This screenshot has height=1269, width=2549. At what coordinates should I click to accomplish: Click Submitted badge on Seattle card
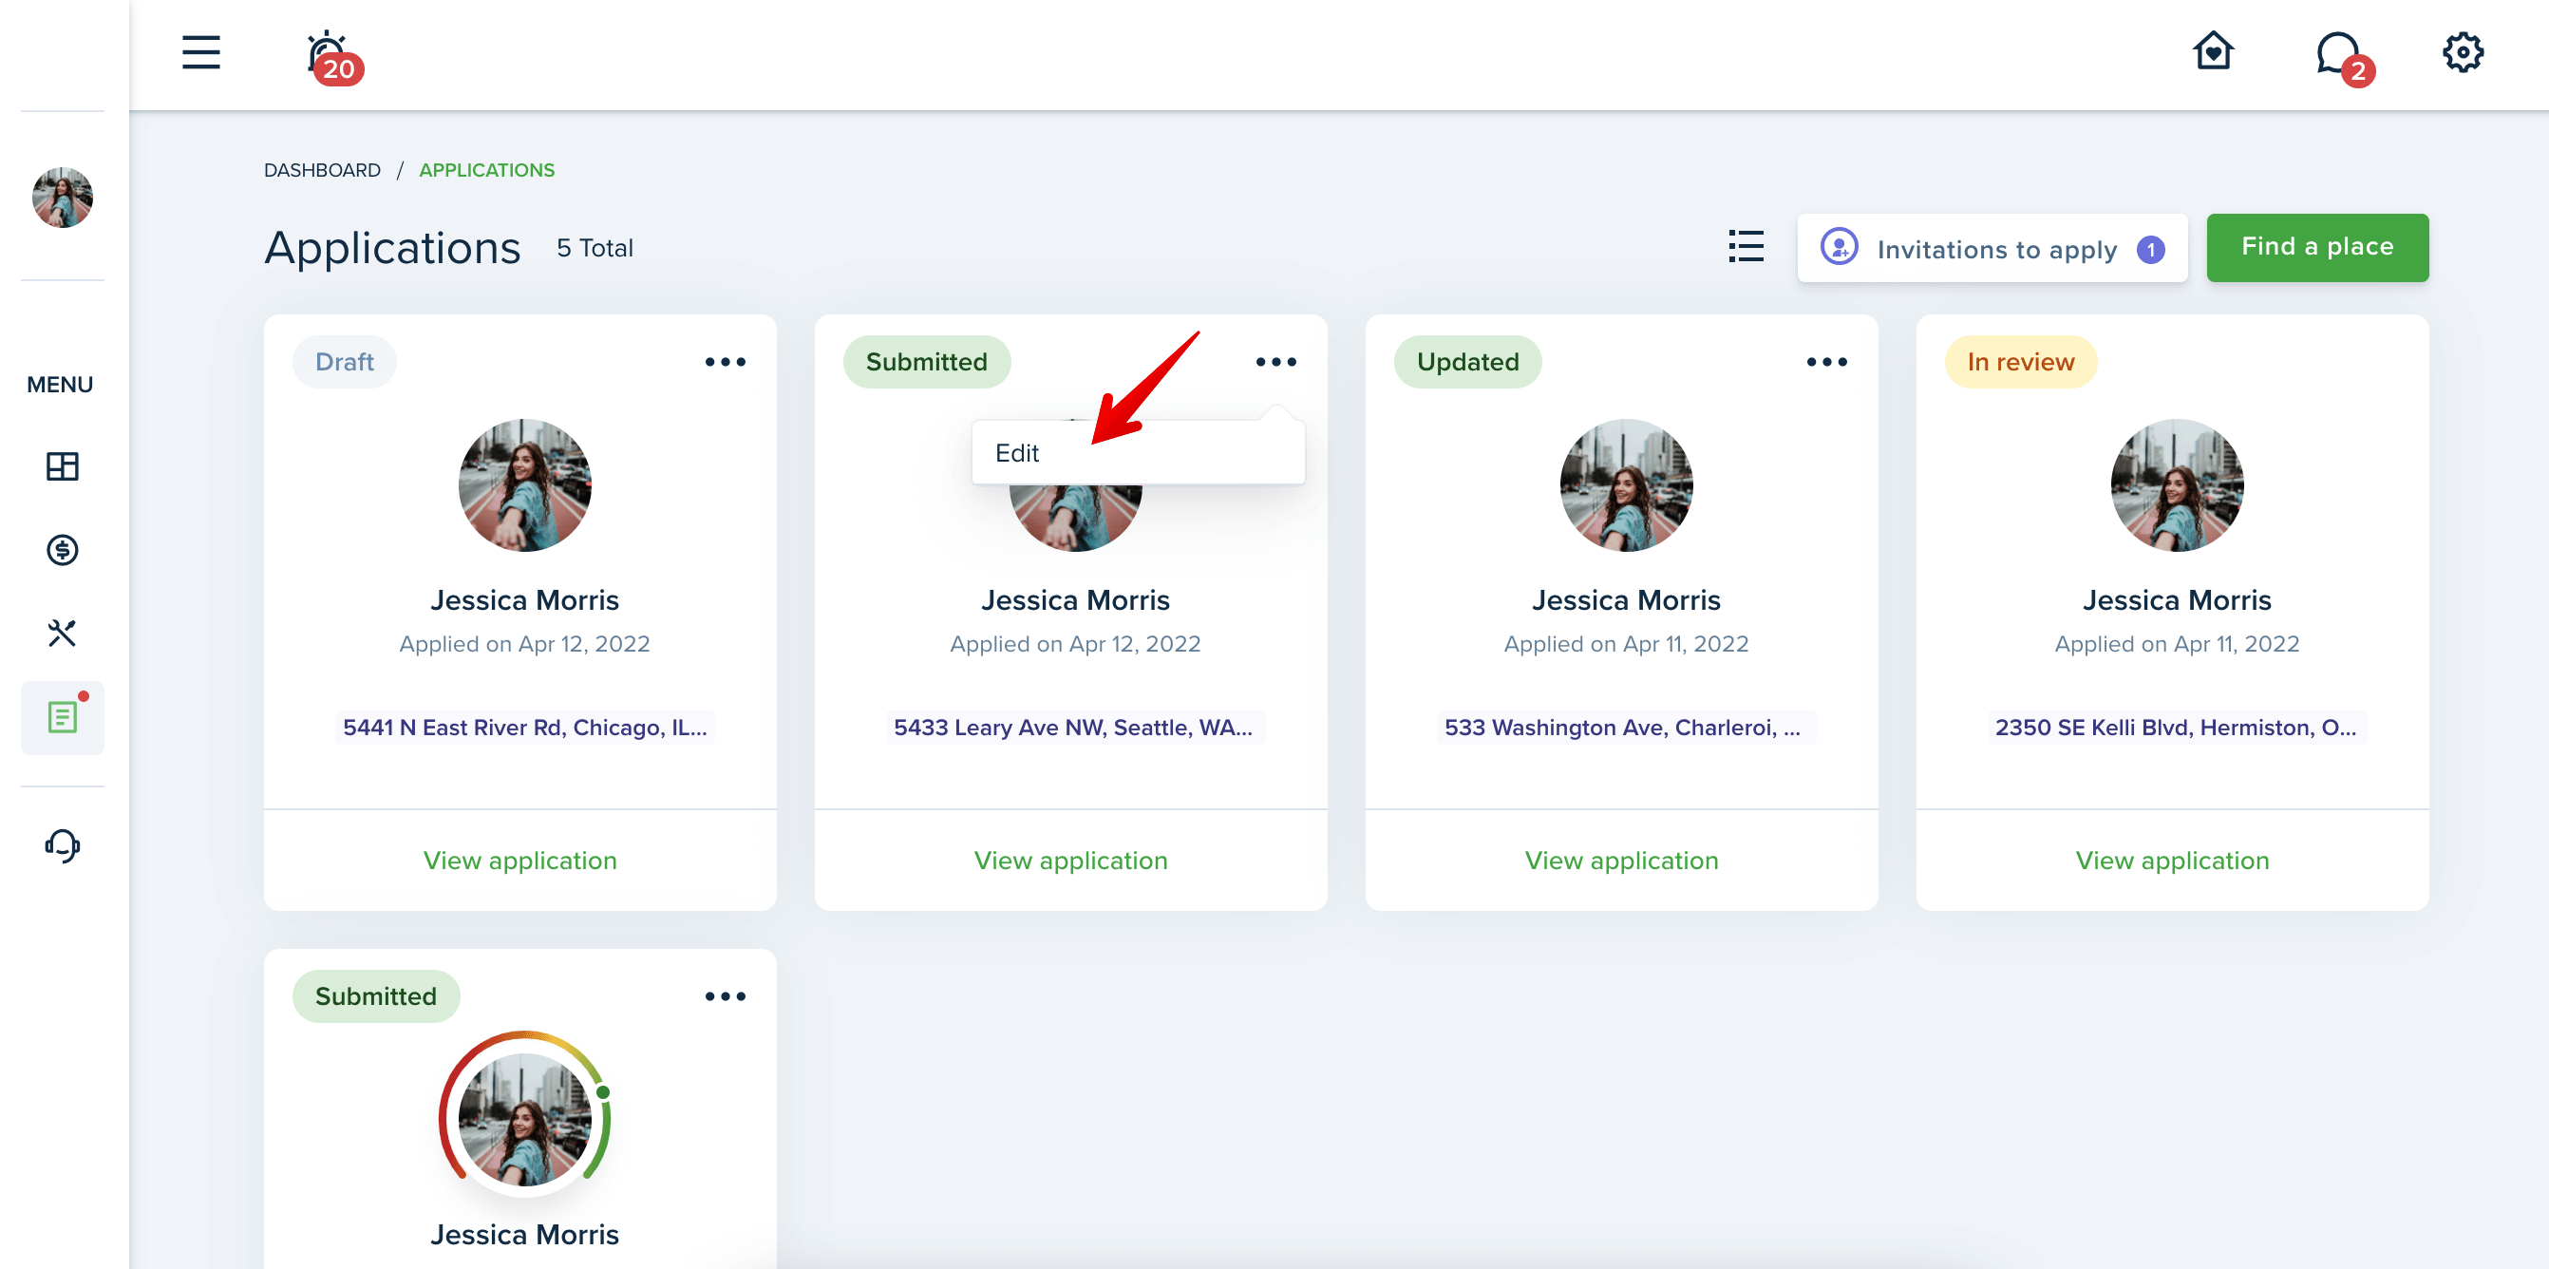pyautogui.click(x=926, y=362)
